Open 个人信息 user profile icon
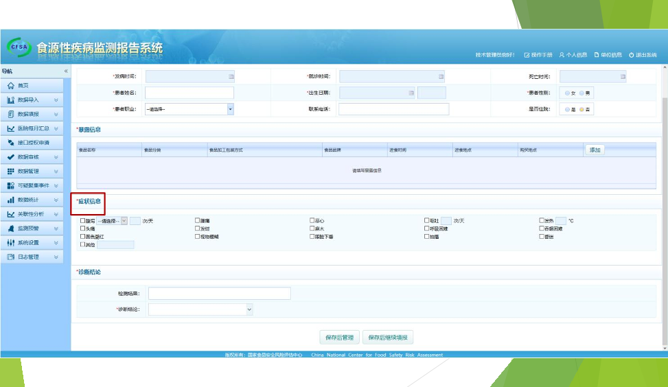The image size is (668, 387). tap(562, 55)
